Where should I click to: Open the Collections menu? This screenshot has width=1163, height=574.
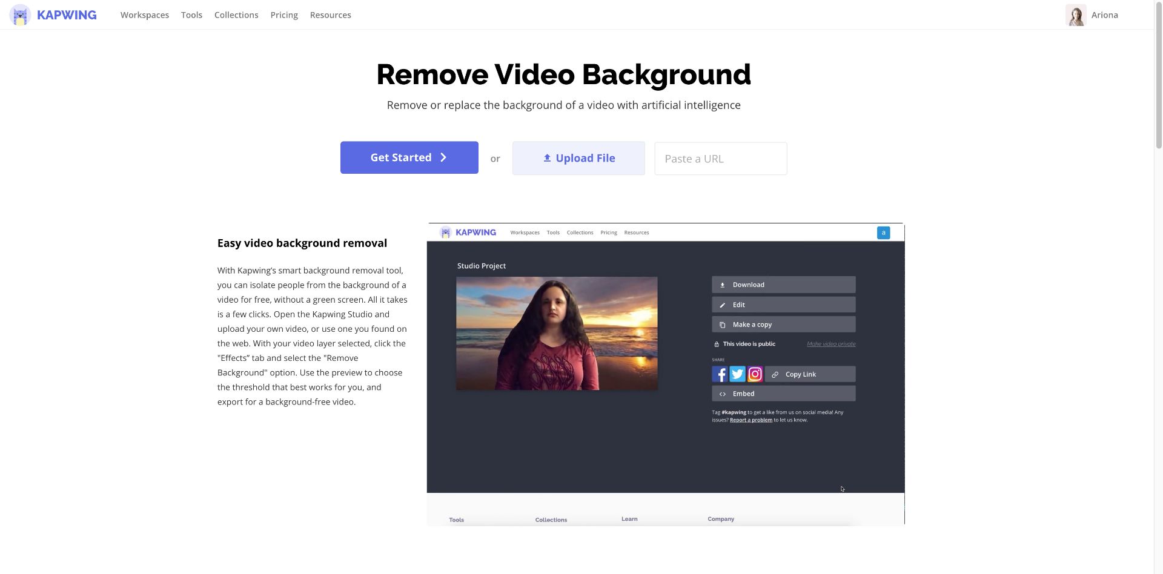click(x=236, y=15)
